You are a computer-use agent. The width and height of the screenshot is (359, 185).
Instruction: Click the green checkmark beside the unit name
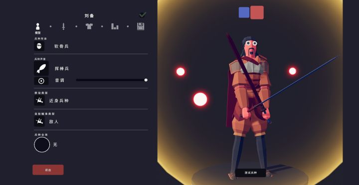(143, 15)
